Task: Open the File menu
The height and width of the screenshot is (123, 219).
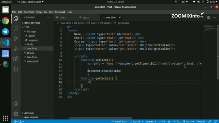Action: 14,12
